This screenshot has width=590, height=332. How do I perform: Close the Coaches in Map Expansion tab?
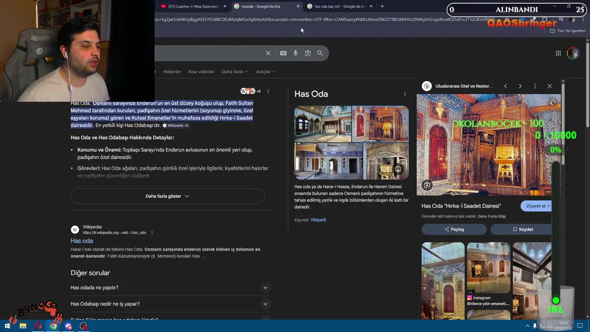click(225, 6)
